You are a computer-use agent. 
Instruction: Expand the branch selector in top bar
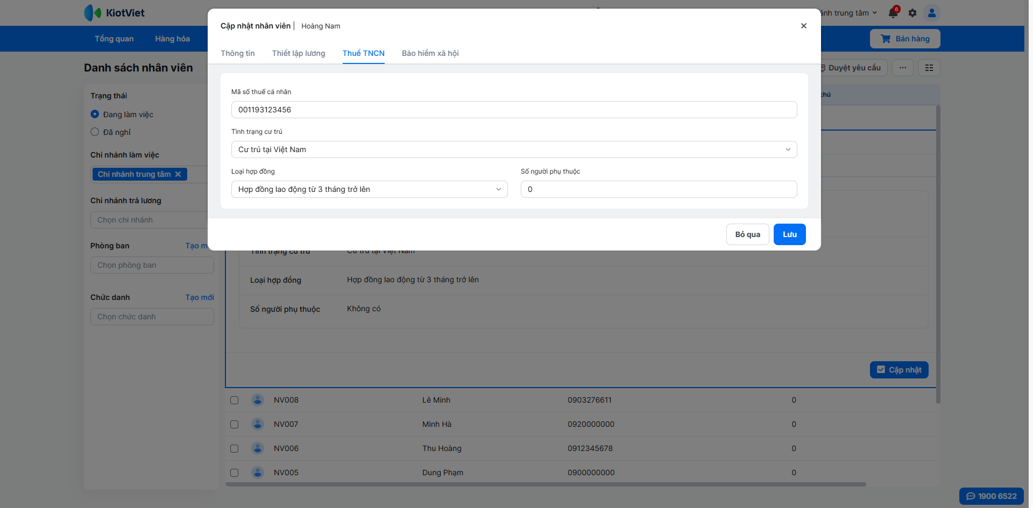(x=849, y=13)
